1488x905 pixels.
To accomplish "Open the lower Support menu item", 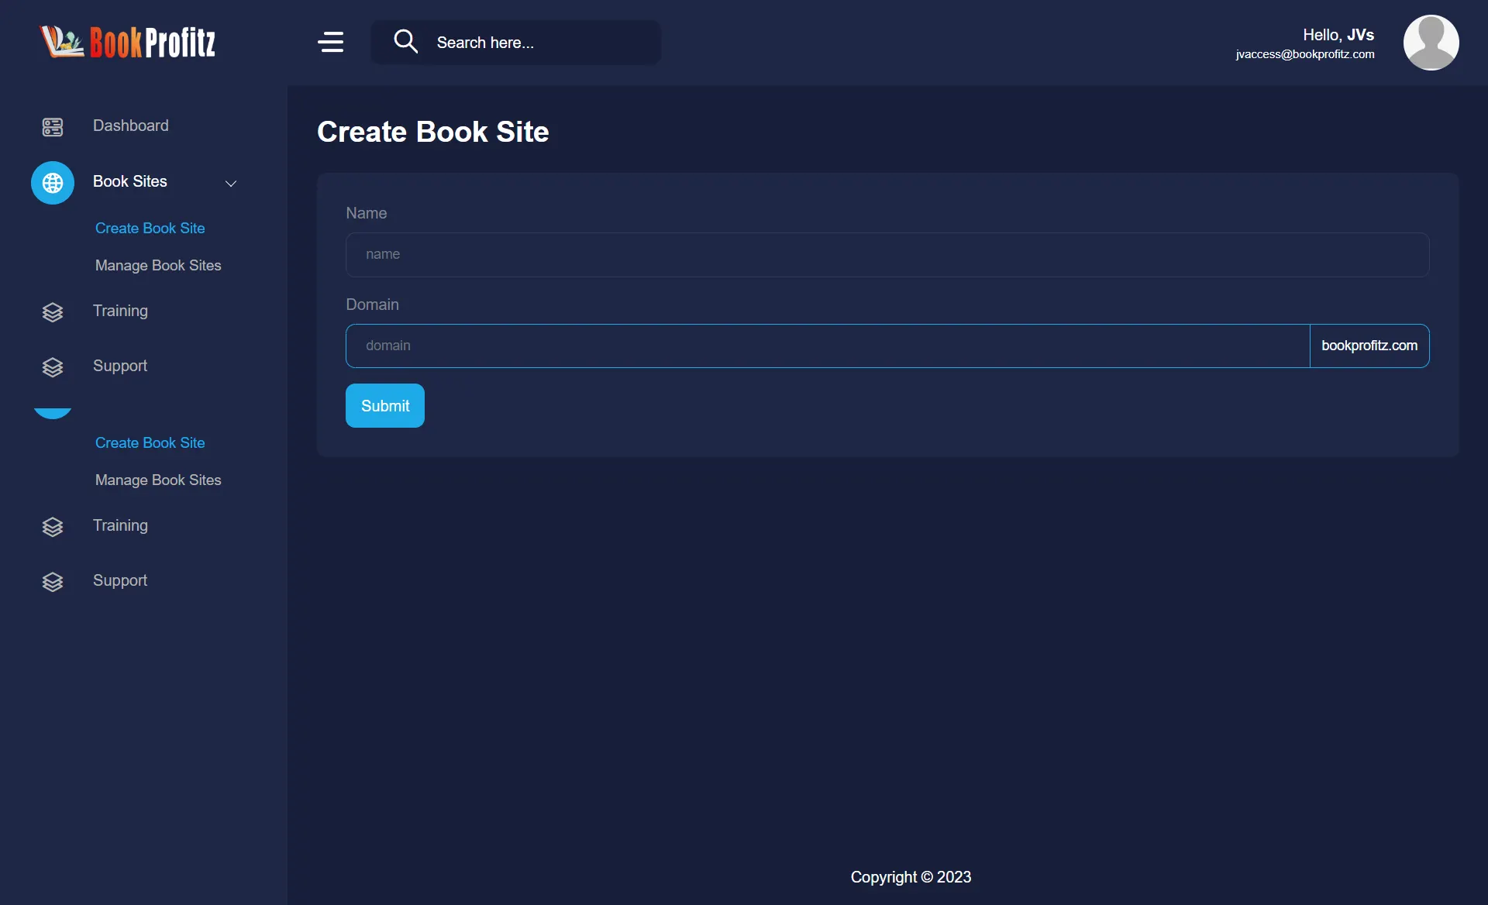I will pos(120,580).
